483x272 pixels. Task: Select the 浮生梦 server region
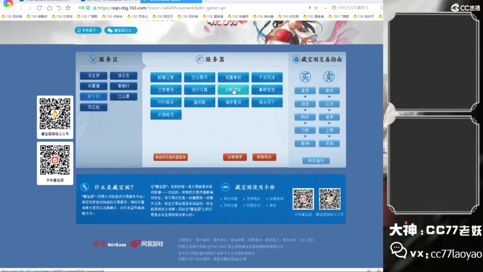(94, 76)
